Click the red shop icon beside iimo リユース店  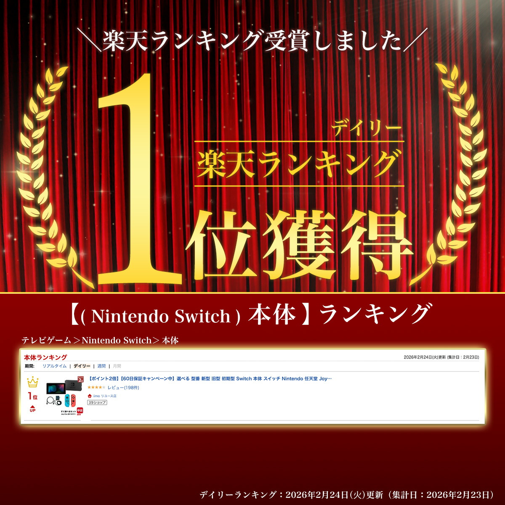[90, 396]
